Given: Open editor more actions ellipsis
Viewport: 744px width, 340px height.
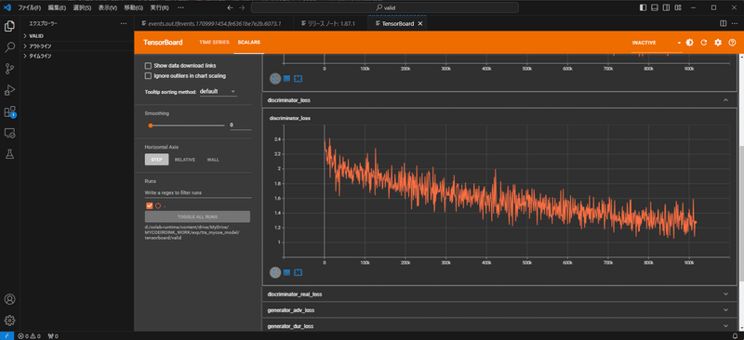Looking at the screenshot, I should tap(735, 23).
